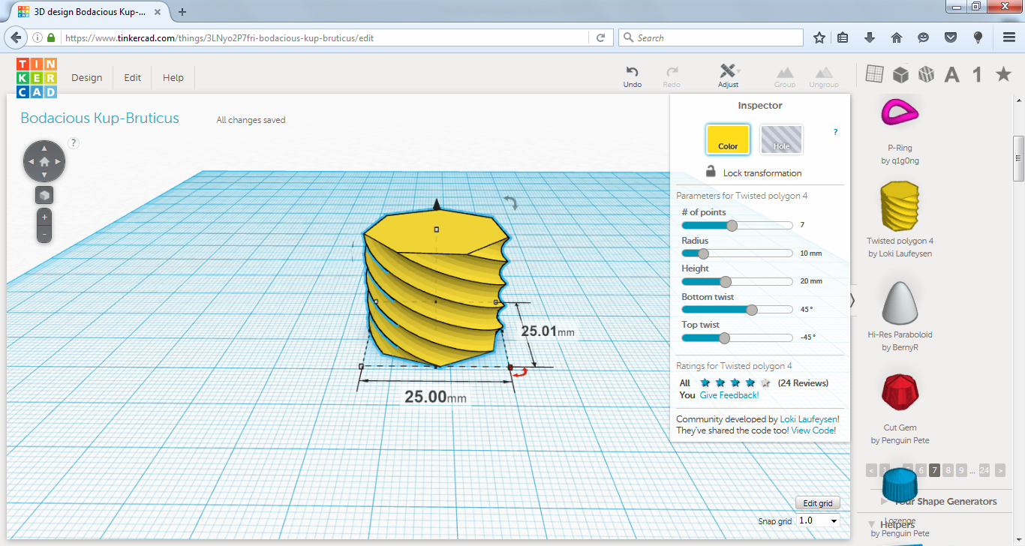Zoom out with the minus button
Viewport: 1025px width, 546px height.
(44, 234)
